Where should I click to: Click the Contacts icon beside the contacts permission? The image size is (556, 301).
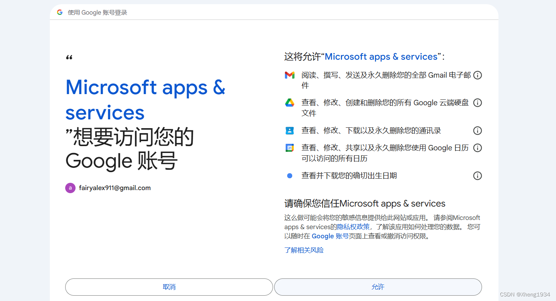pos(290,131)
